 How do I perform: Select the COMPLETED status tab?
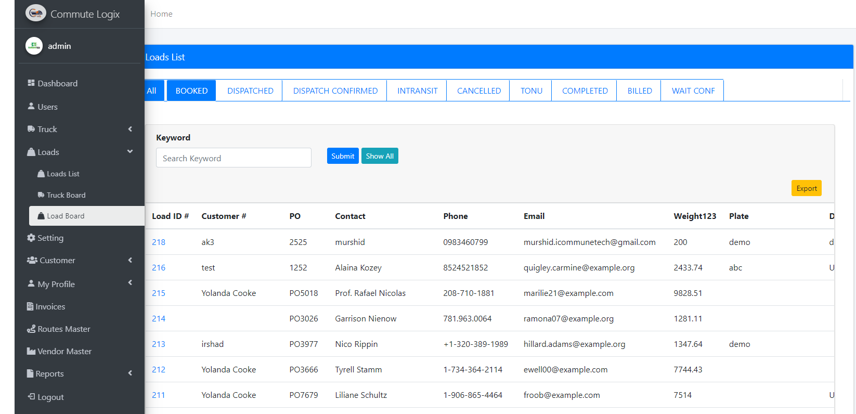pyautogui.click(x=585, y=90)
